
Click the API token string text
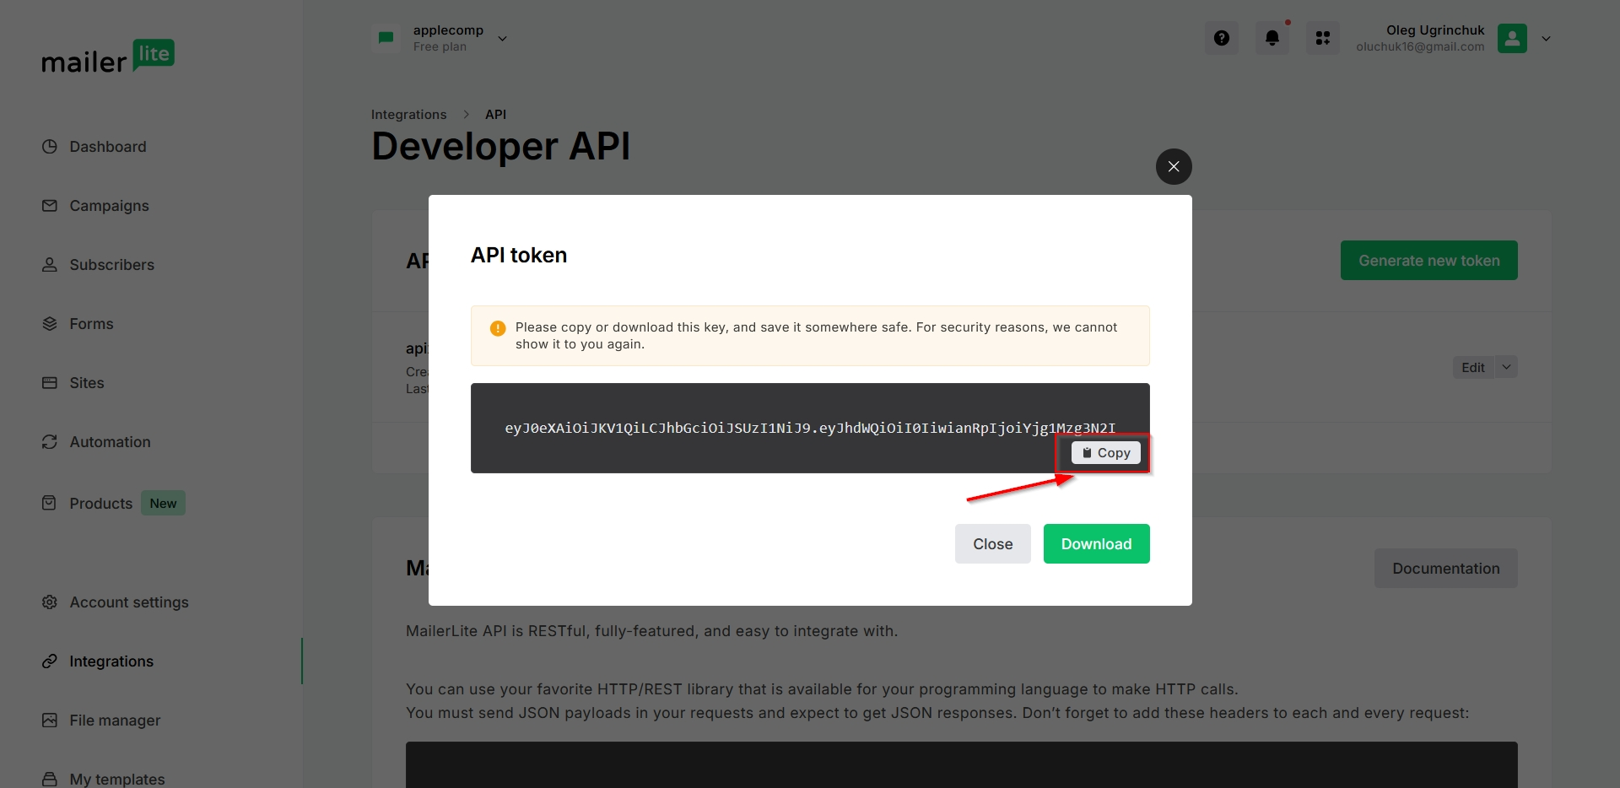click(x=810, y=428)
